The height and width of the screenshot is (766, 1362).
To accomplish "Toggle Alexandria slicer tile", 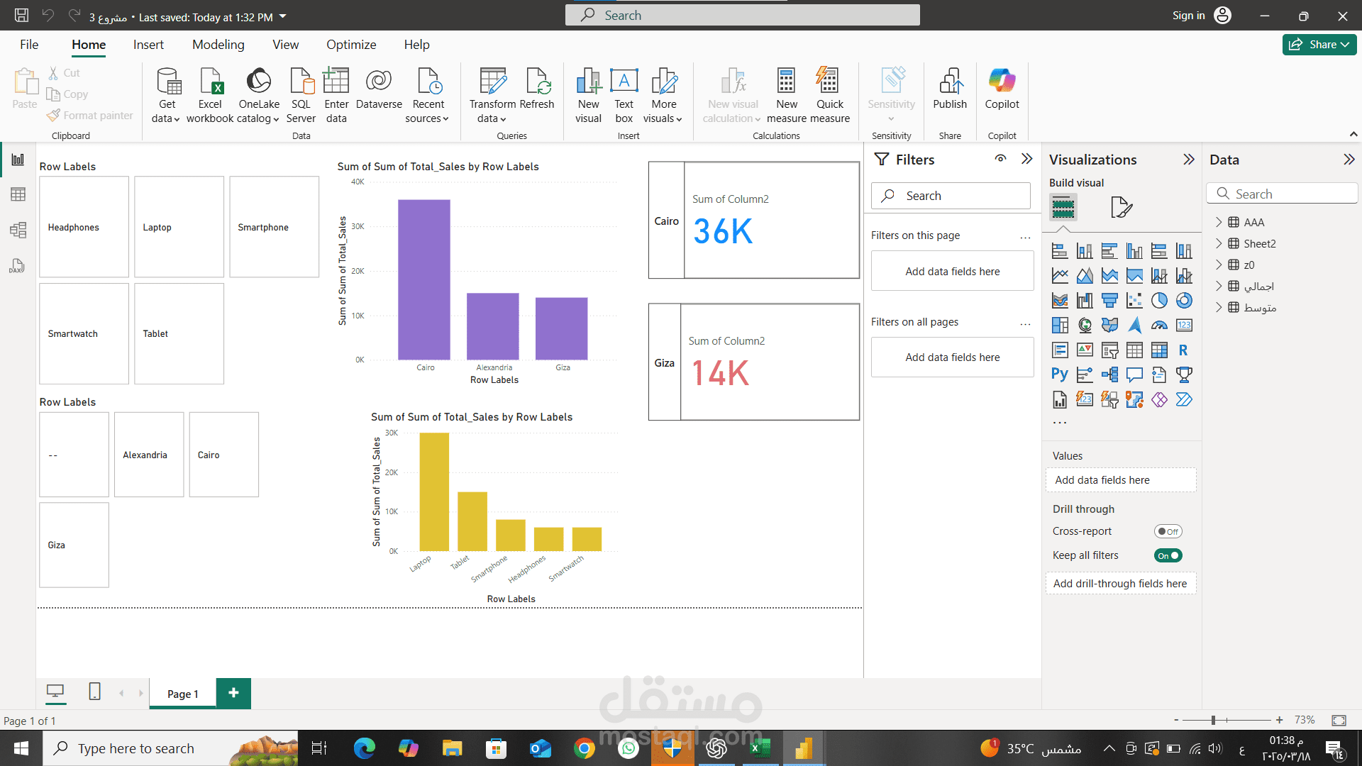I will click(149, 455).
